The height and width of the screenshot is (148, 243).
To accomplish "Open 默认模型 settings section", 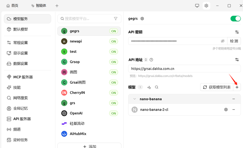I will click(27, 29).
